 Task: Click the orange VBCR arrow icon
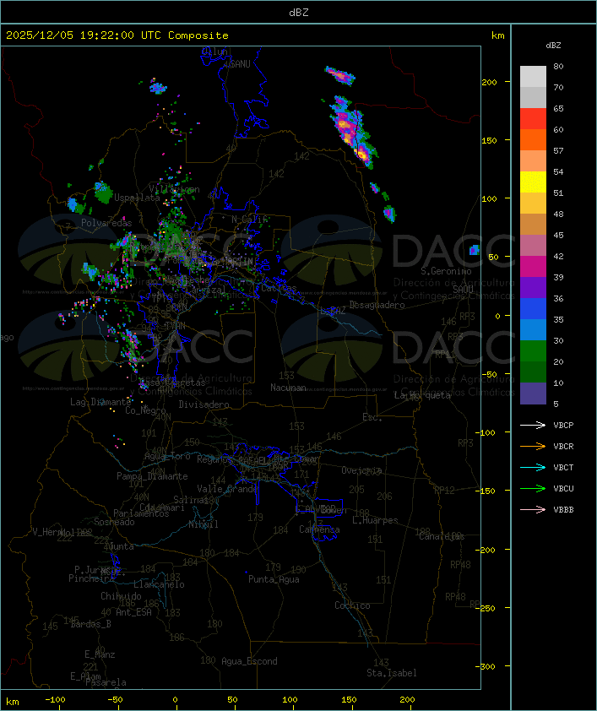[x=533, y=446]
